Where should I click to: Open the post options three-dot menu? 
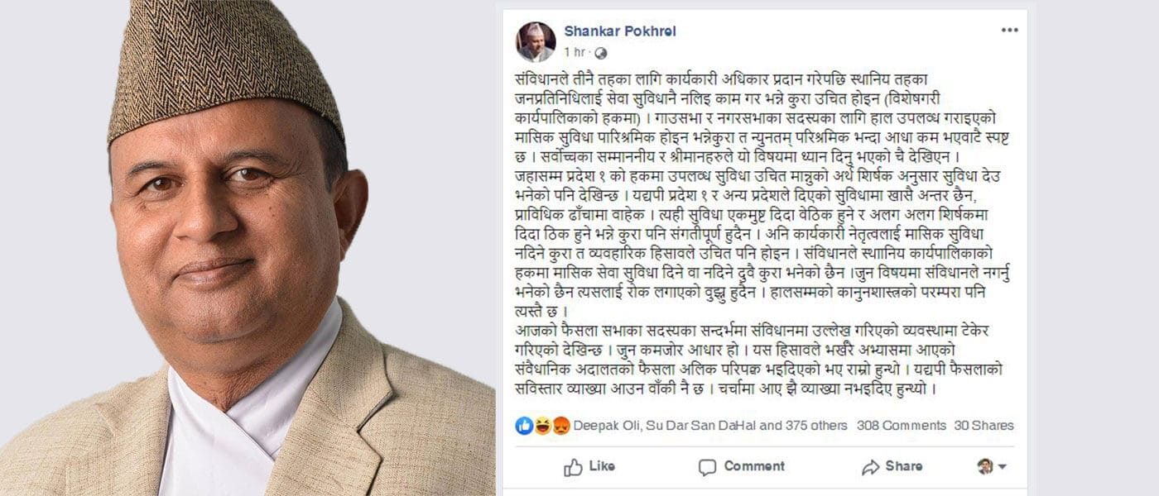tap(1009, 30)
